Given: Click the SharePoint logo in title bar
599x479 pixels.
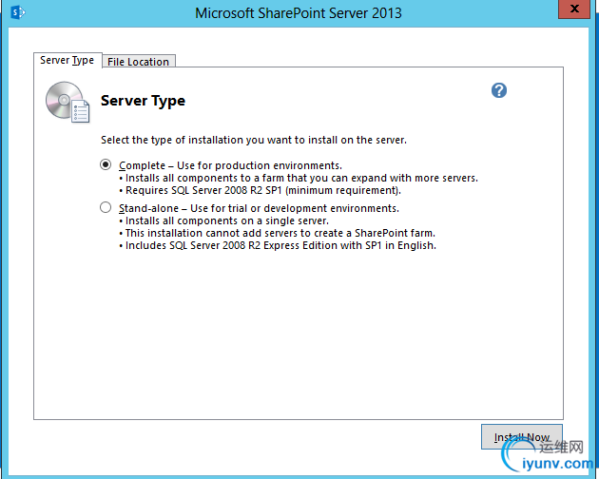Looking at the screenshot, I should click(x=17, y=12).
